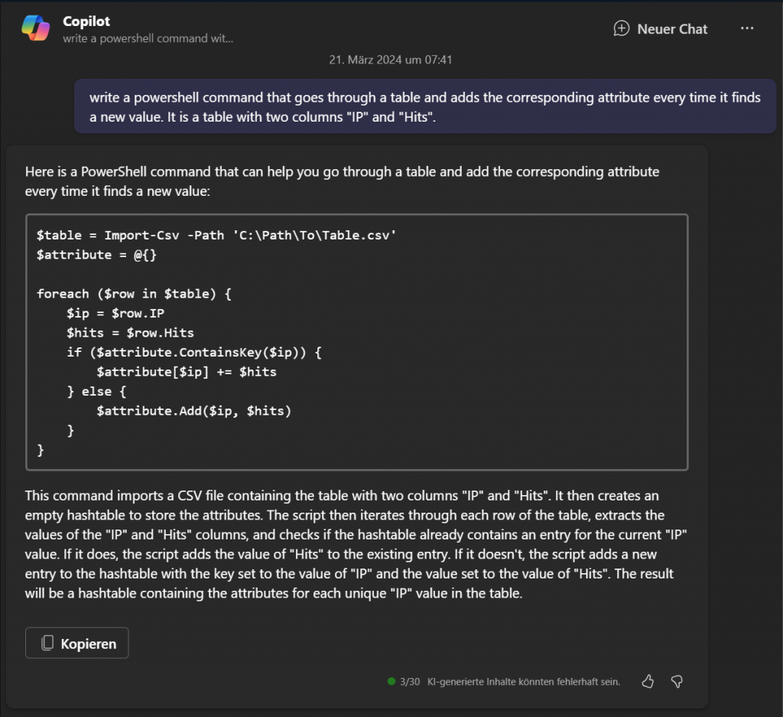Image resolution: width=783 pixels, height=717 pixels.
Task: Click the 21. März 2024 timestamp
Action: 391,60
